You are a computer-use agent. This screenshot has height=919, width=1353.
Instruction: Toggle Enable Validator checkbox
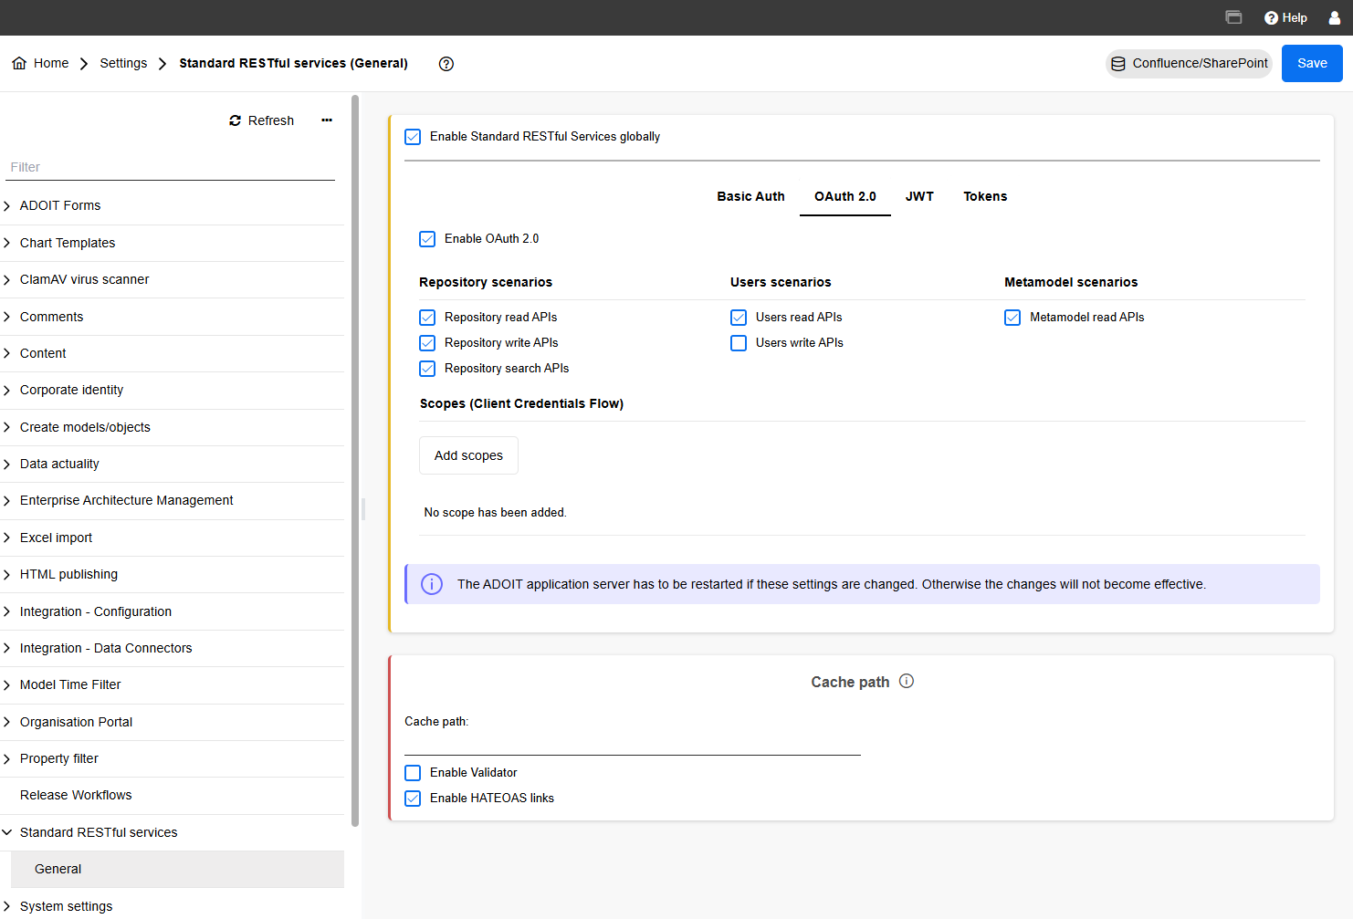[x=413, y=773]
